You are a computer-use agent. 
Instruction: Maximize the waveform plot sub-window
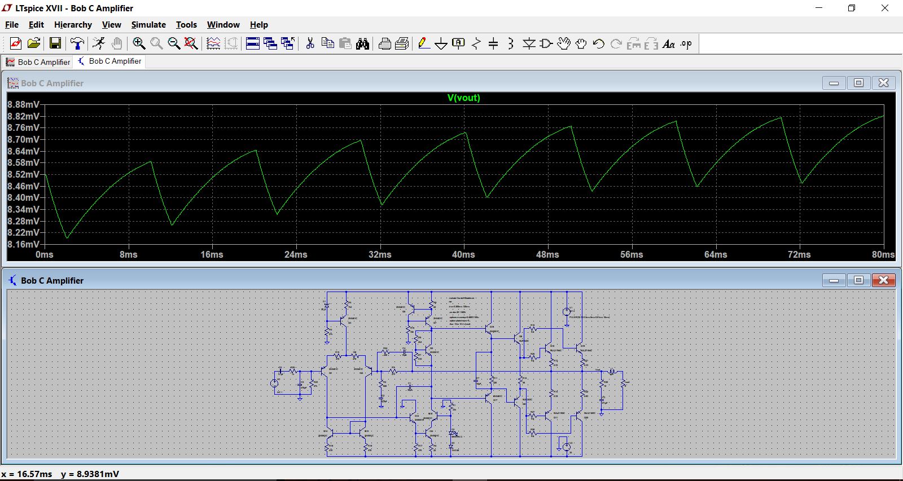(858, 83)
